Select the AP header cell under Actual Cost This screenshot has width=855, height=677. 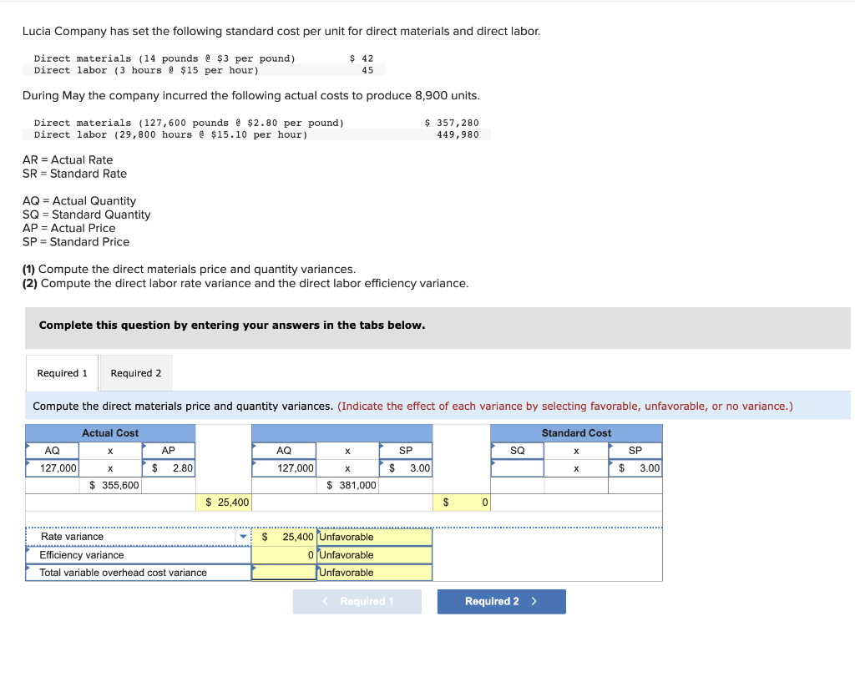point(169,451)
